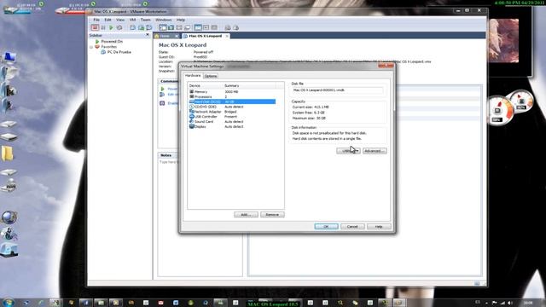Click the Full Screen toolbar icon
Image resolution: width=546 pixels, height=307 pixels.
(x=179, y=27)
